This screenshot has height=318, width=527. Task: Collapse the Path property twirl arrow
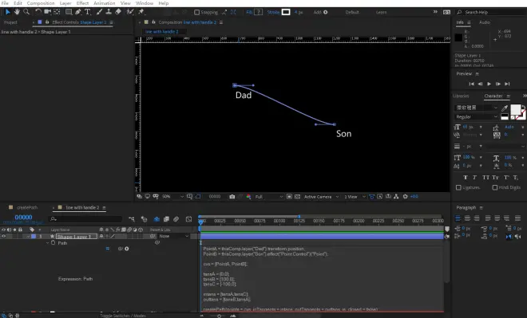[x=47, y=242]
